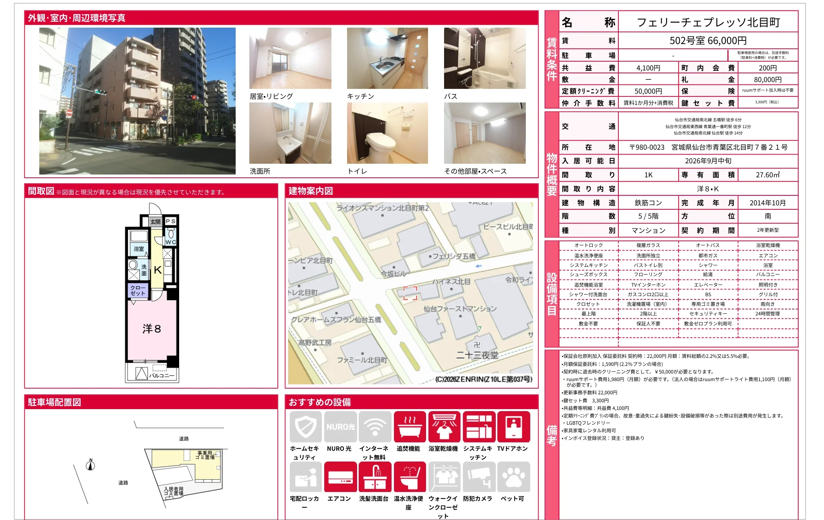Viewport: 824px width, 520px height.
Task: Select the layout detail 洋8・K
Action: 708,189
